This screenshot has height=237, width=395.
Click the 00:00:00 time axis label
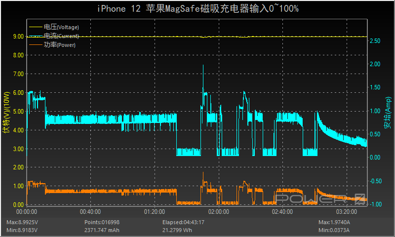27,211
